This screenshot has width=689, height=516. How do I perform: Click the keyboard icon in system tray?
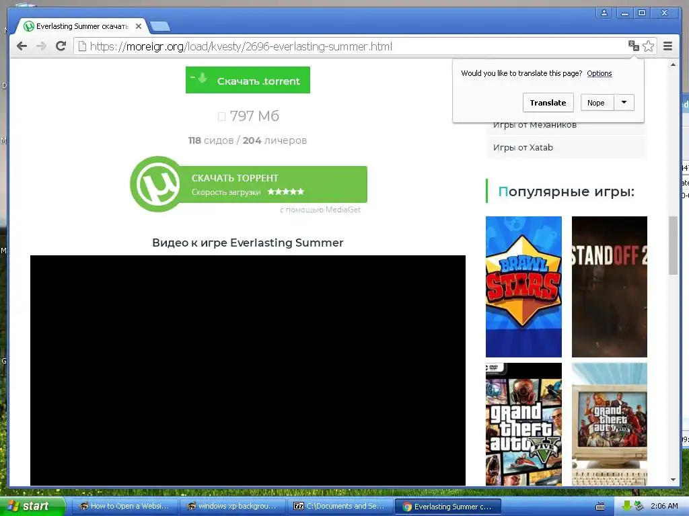click(600, 507)
